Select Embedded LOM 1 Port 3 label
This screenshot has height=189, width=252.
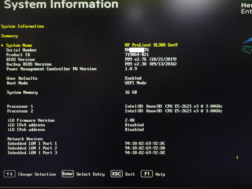(x=32, y=153)
